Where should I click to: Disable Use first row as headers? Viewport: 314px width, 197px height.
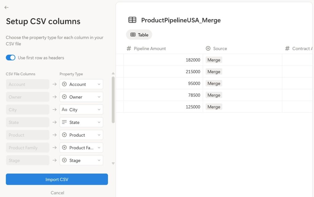tap(10, 58)
